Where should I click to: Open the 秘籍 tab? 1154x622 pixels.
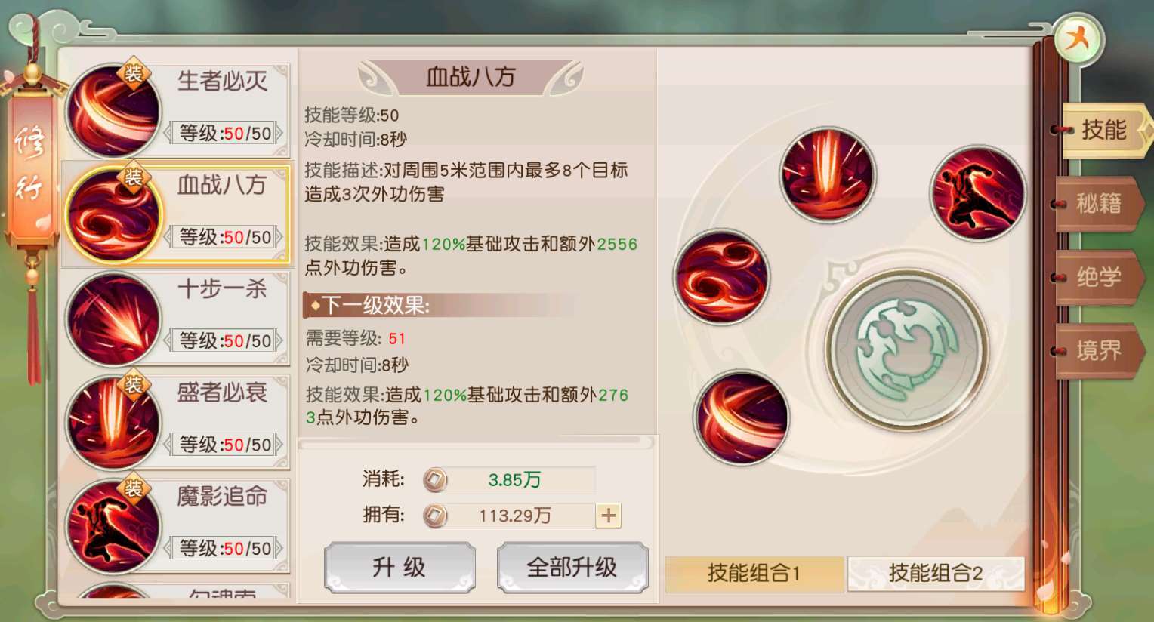click(x=1100, y=204)
